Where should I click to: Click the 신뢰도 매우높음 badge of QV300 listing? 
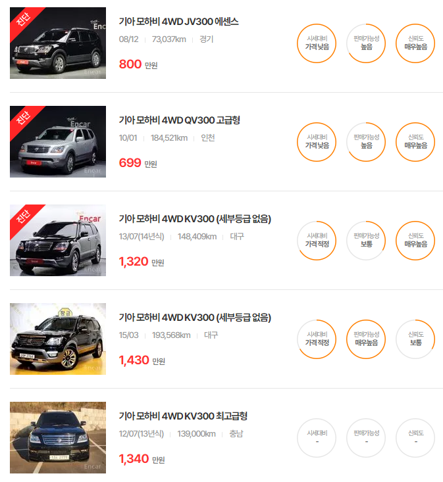click(x=415, y=142)
